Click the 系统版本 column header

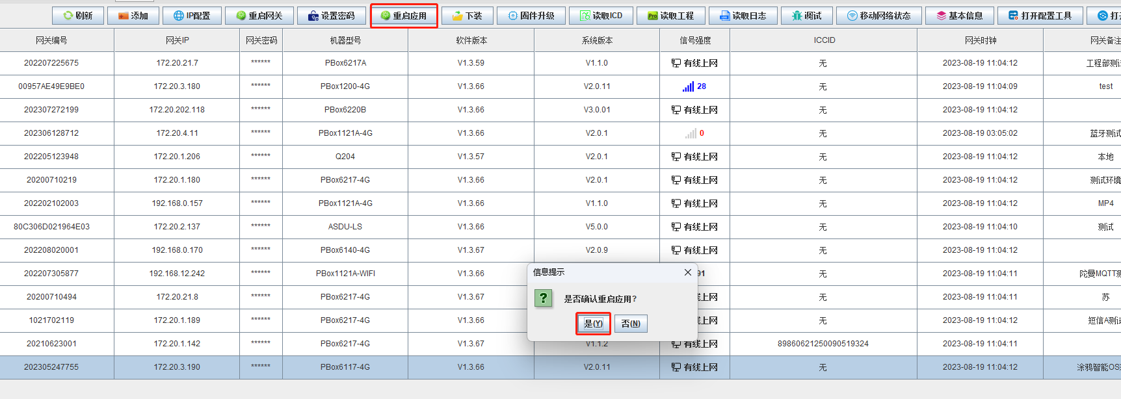click(x=597, y=40)
